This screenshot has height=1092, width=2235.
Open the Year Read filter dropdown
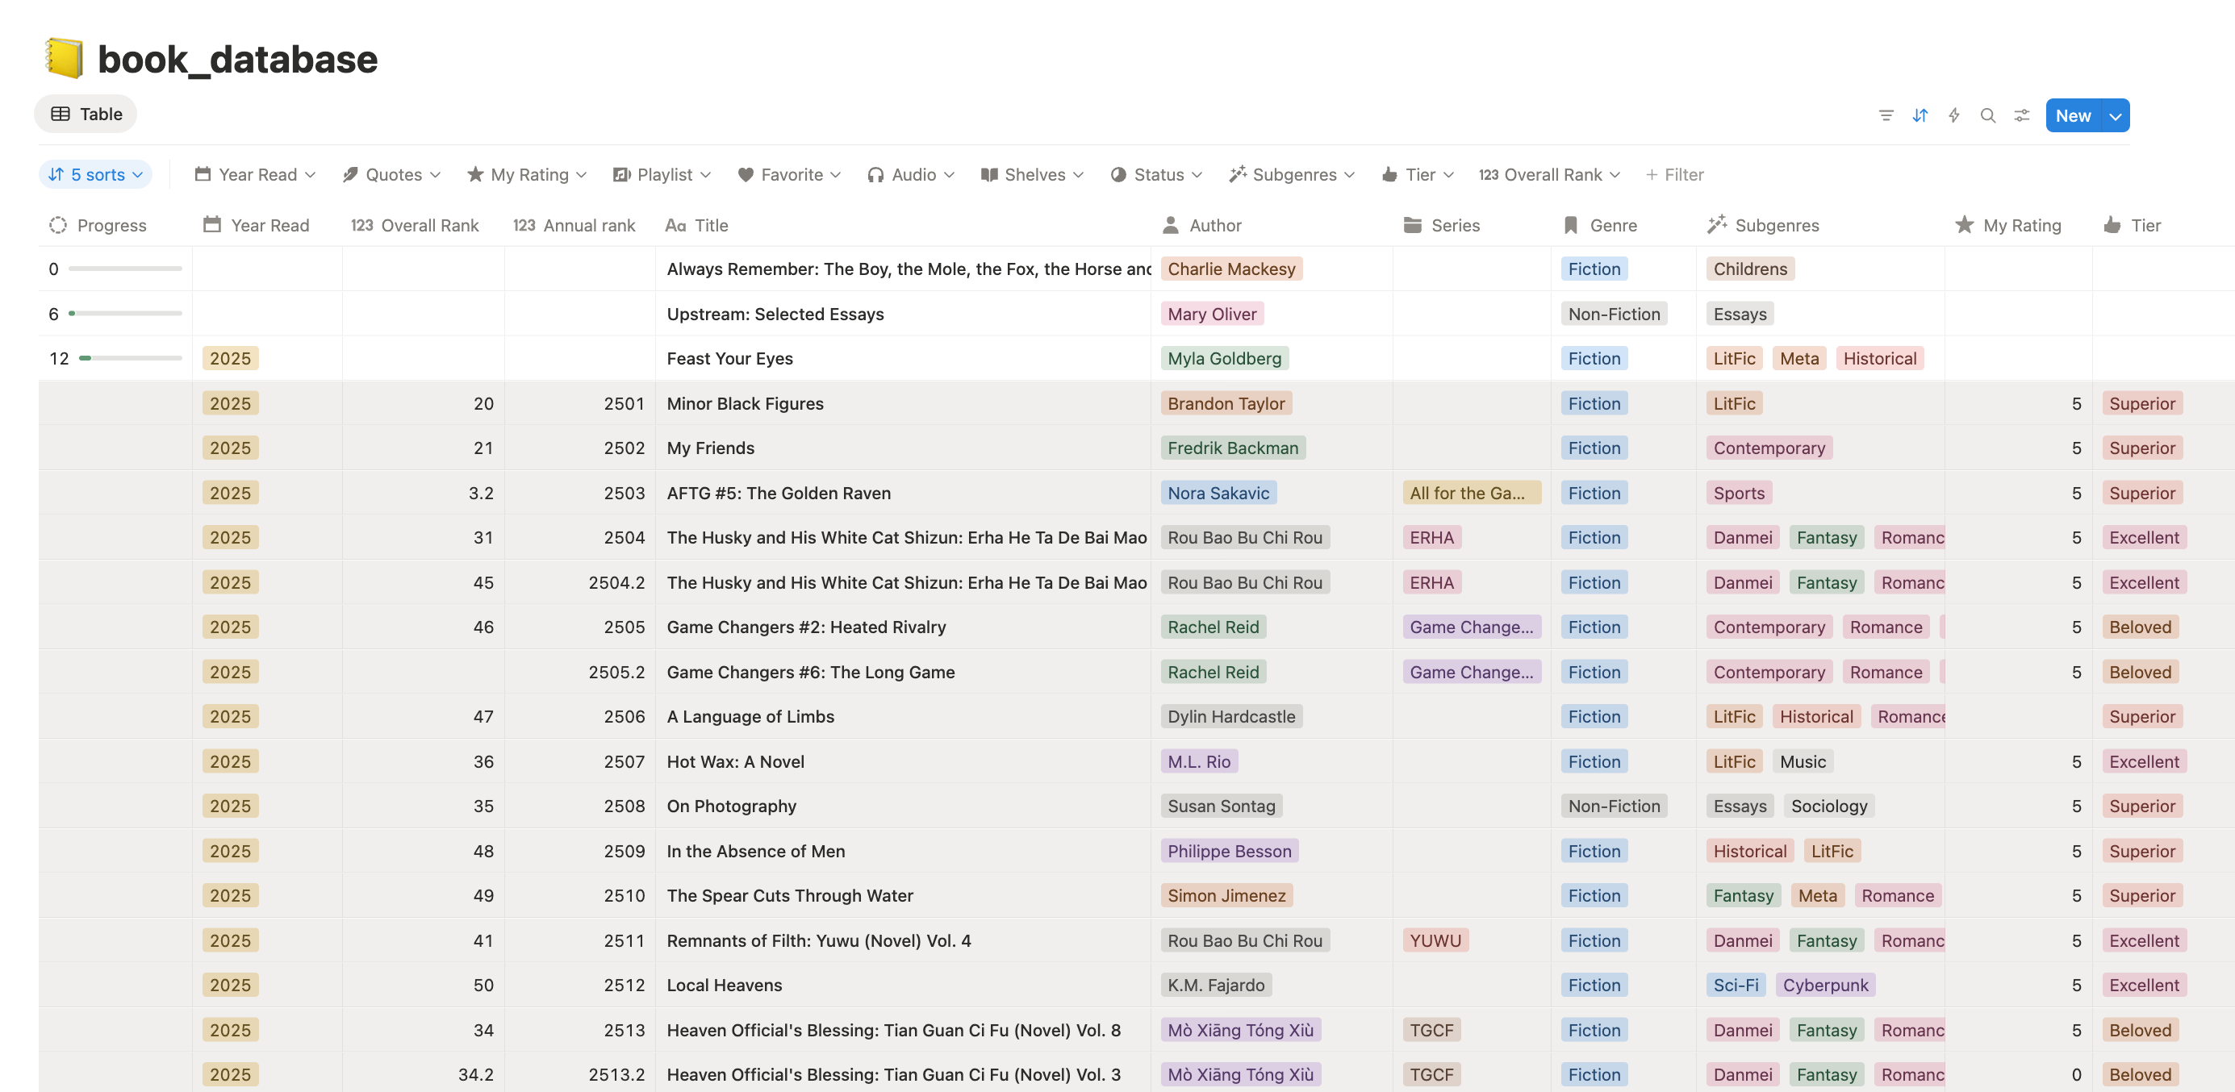[255, 174]
